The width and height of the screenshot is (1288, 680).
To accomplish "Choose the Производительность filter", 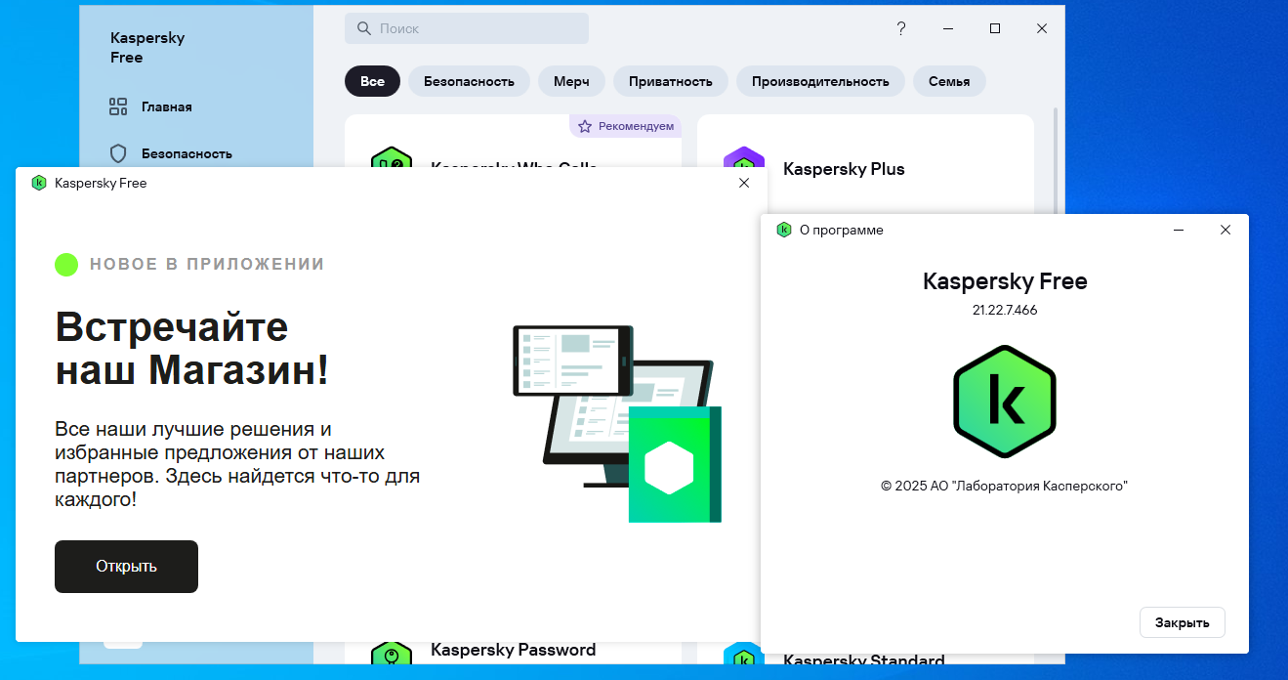I will 820,81.
